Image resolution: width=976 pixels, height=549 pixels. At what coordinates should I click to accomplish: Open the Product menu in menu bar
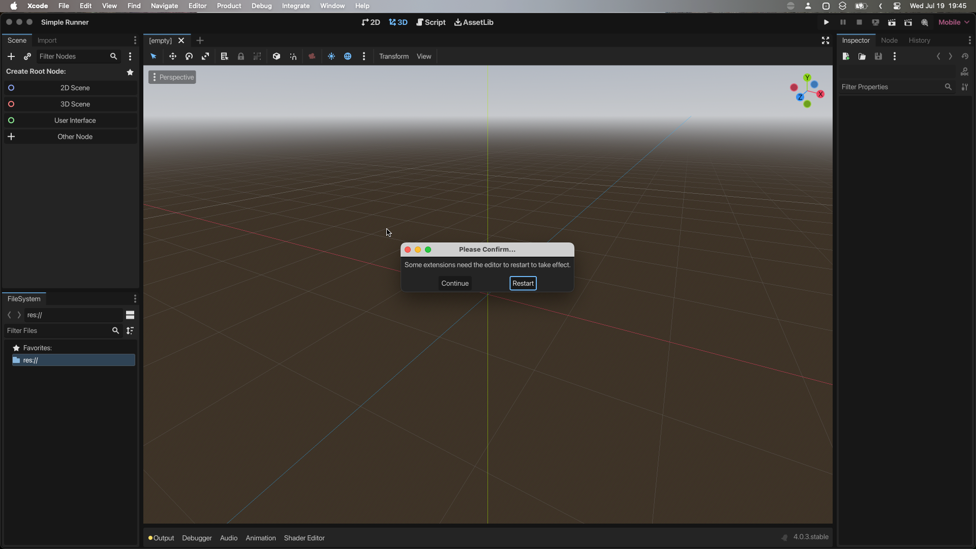pos(229,6)
